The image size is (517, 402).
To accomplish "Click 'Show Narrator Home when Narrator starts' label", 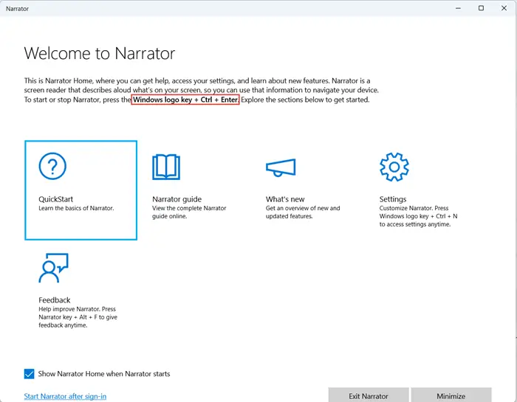I will coord(104,374).
